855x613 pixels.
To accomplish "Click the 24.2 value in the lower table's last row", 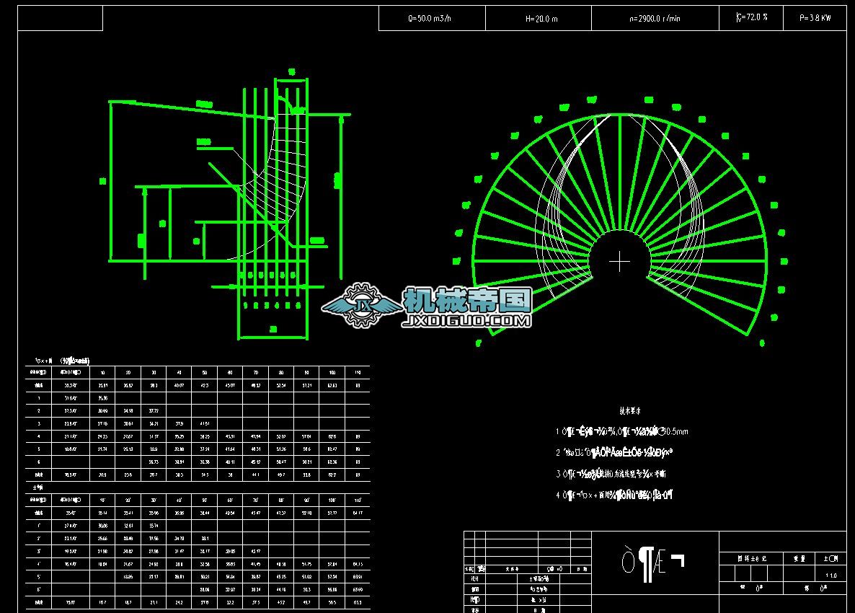I will pos(179,603).
